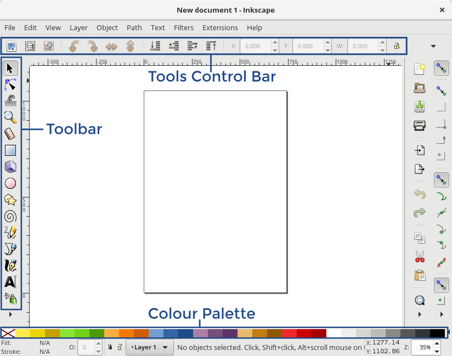Select the Zoom tool in the Toolbar
Viewport: 452px width, 356px height.
(11, 117)
